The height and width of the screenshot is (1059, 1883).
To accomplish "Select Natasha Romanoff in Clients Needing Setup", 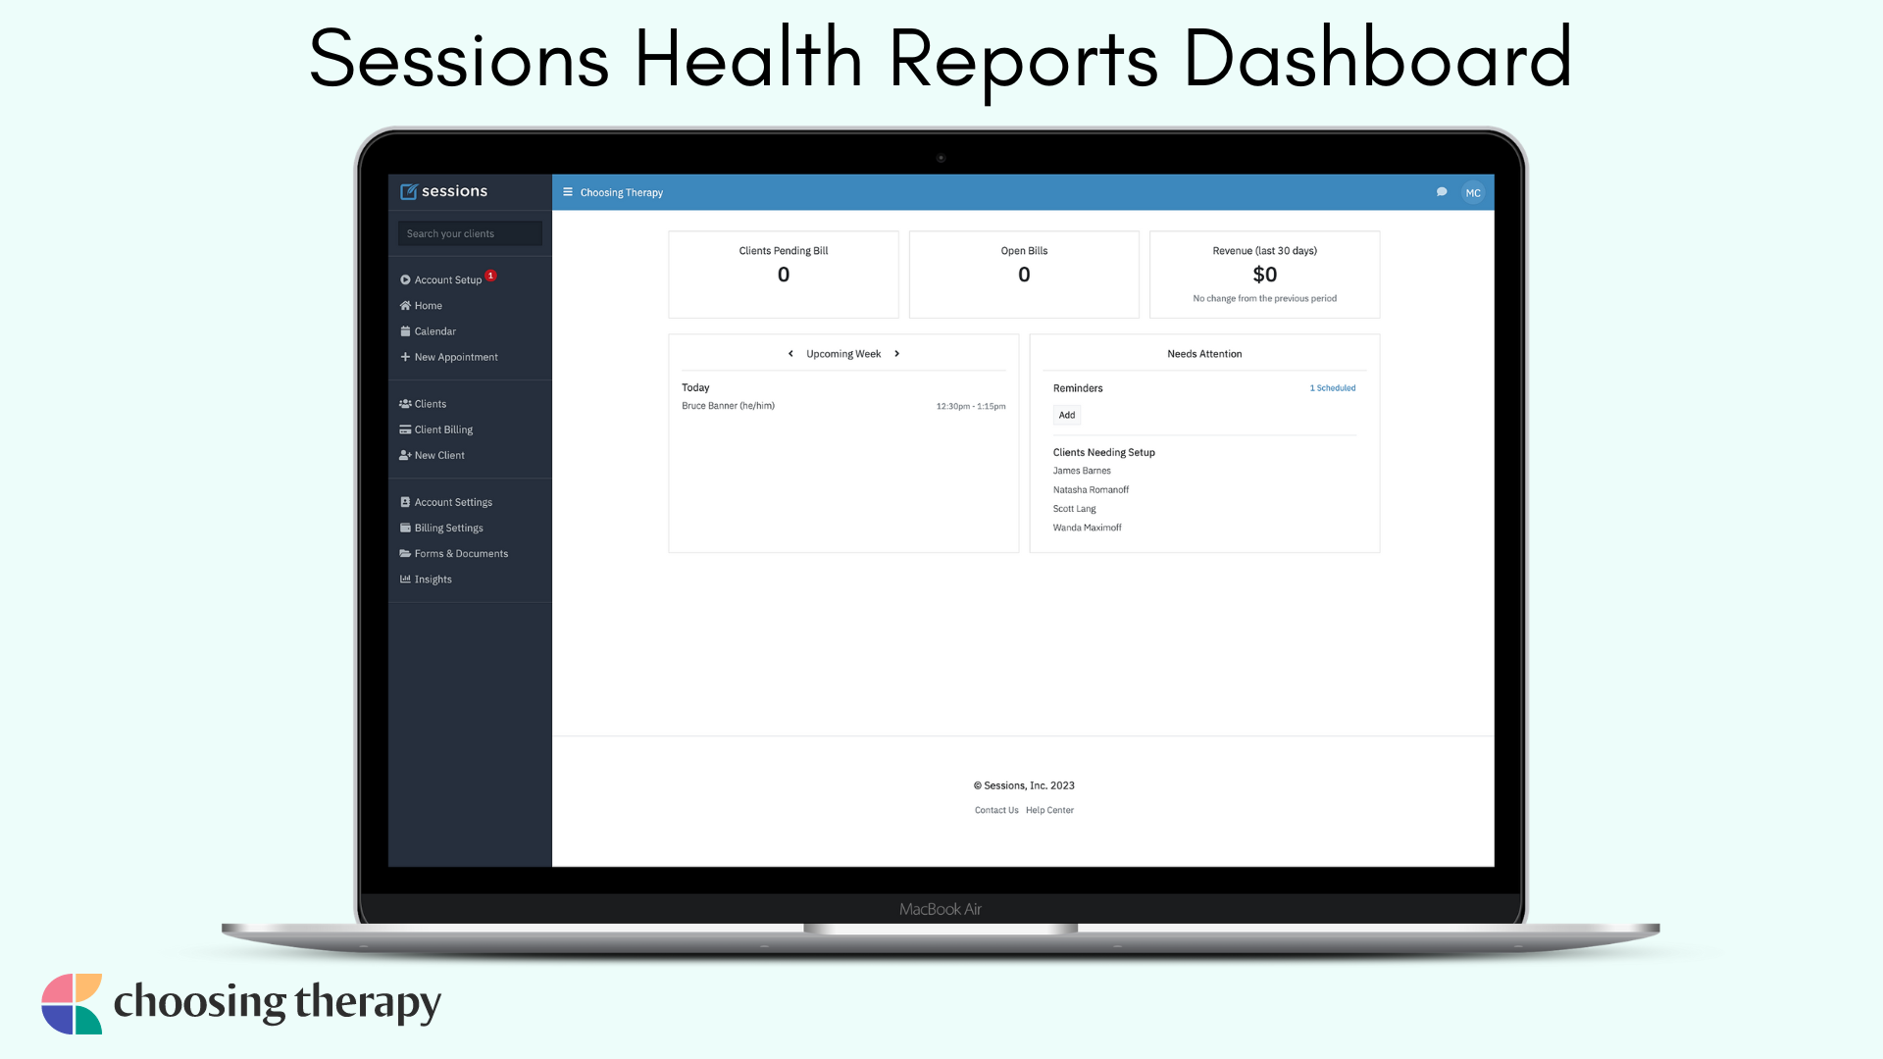I will click(x=1091, y=489).
